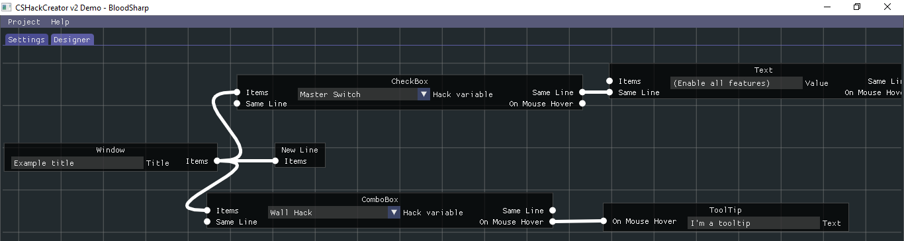Select the Text node title
The width and height of the screenshot is (904, 241).
764,70
